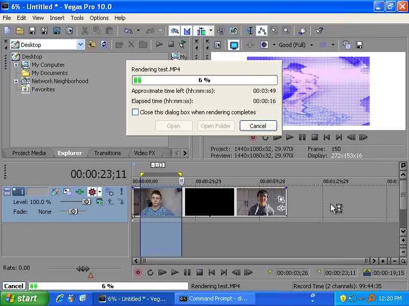The width and height of the screenshot is (409, 306).
Task: Save preview snapshot to file icon
Action: click(359, 45)
